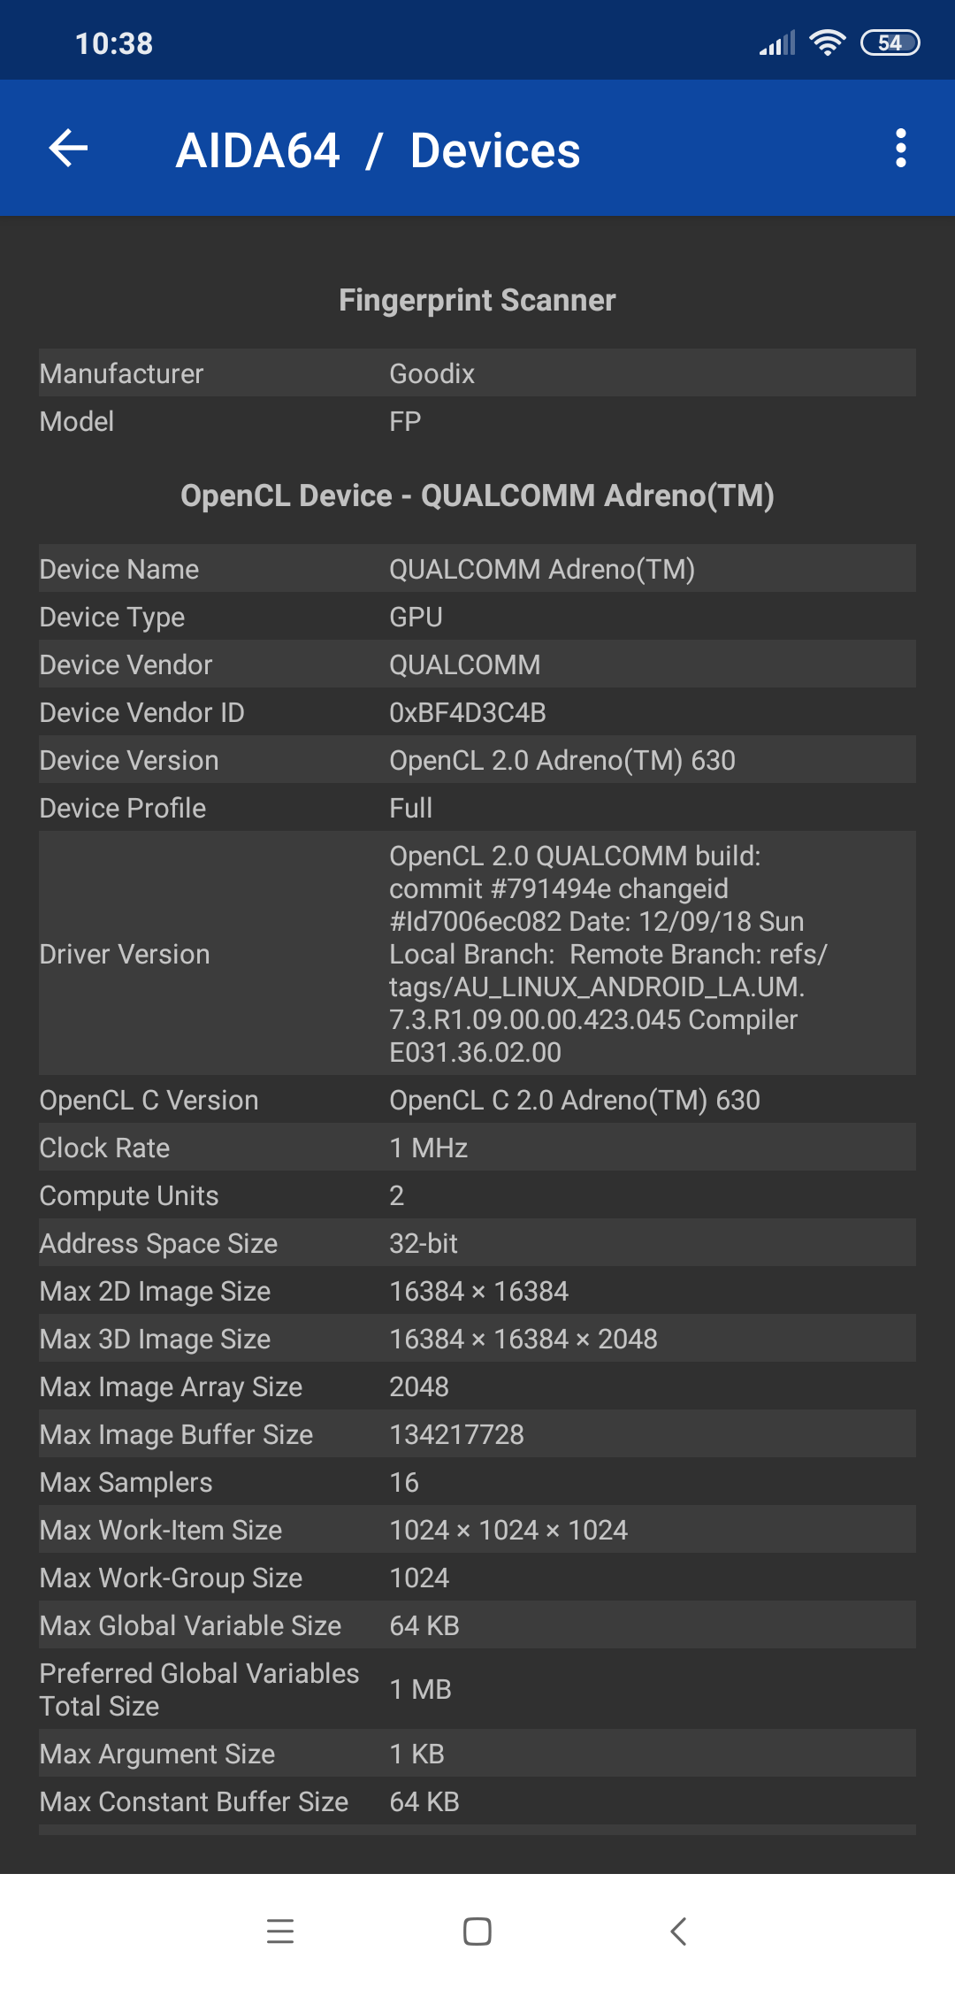Tap the OpenCL Device QUALCOMM Adreno section header
The height and width of the screenshot is (1989, 955).
[477, 495]
